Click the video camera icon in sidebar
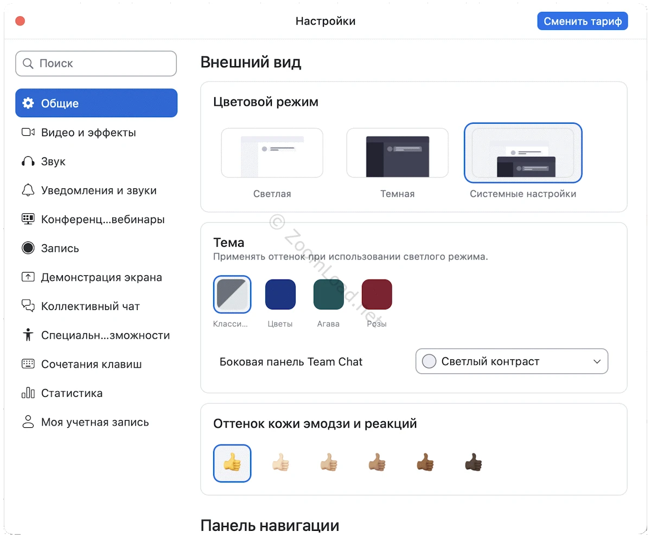 [28, 132]
